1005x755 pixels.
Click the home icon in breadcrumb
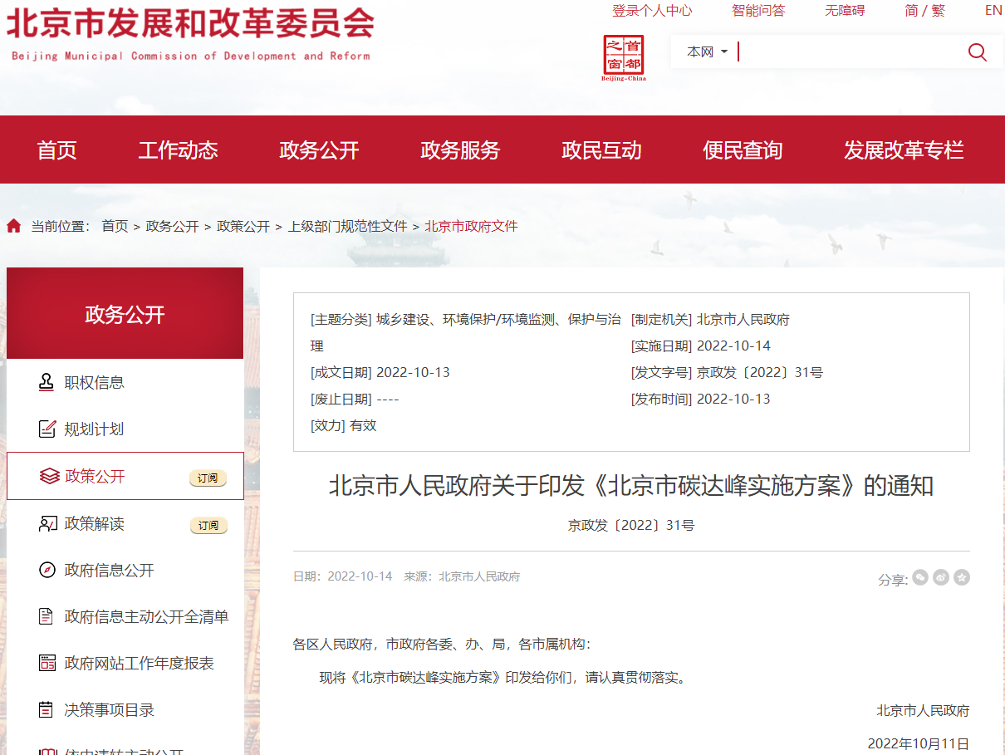pos(14,226)
